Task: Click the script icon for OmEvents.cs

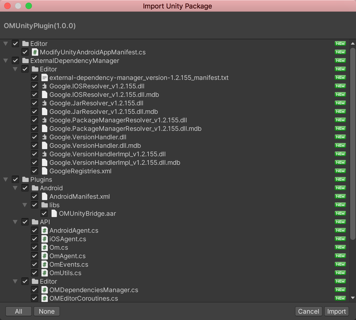Action: click(45, 265)
